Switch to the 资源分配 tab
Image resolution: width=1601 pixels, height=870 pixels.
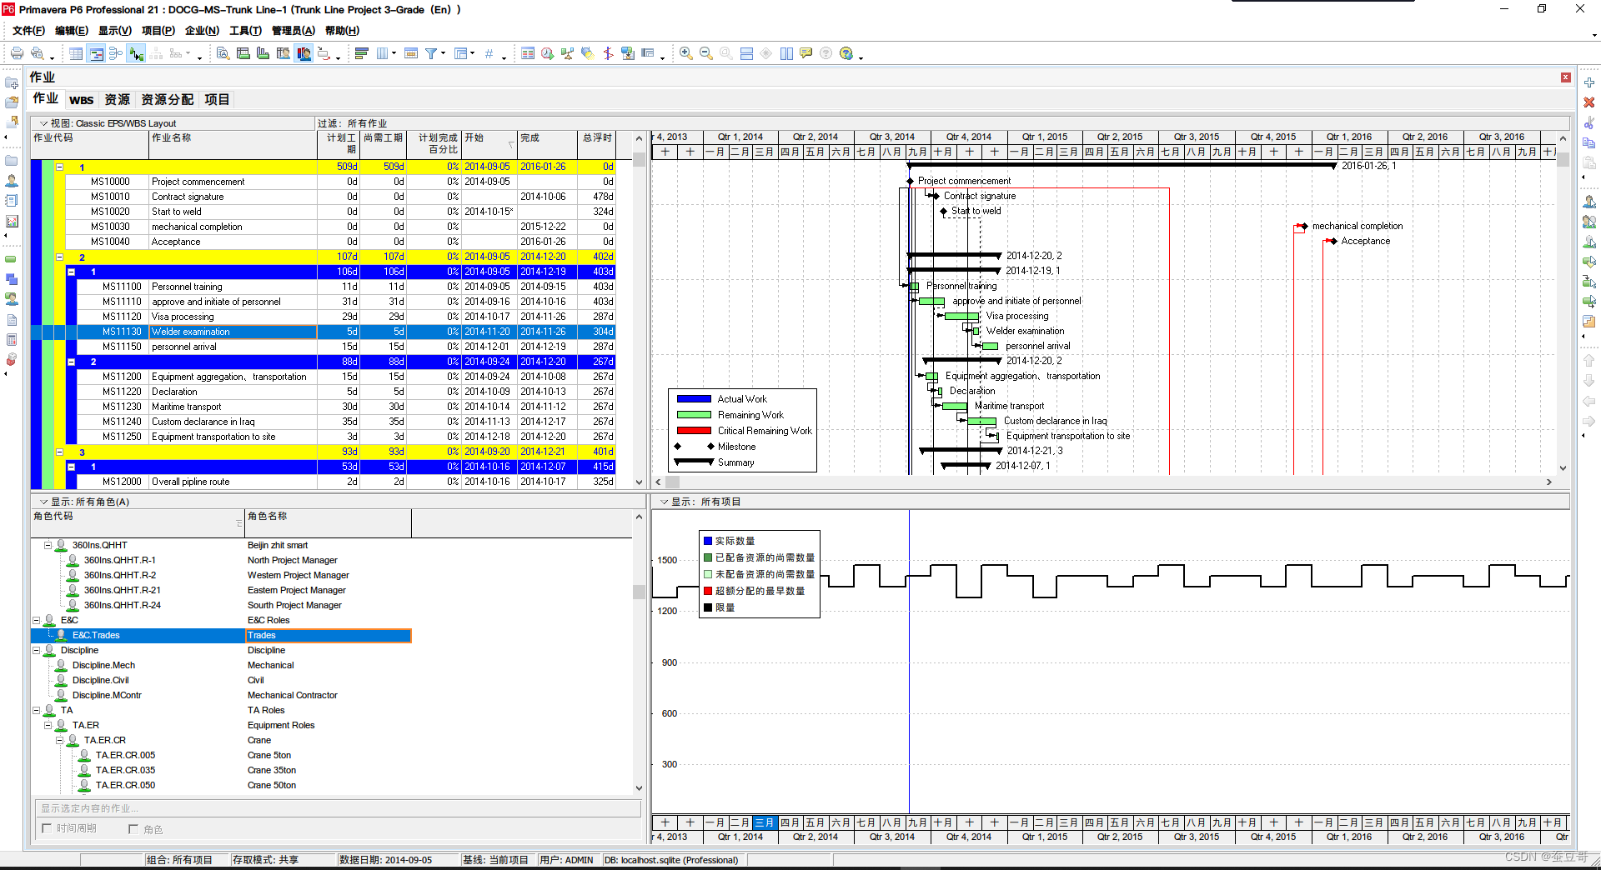tap(167, 100)
